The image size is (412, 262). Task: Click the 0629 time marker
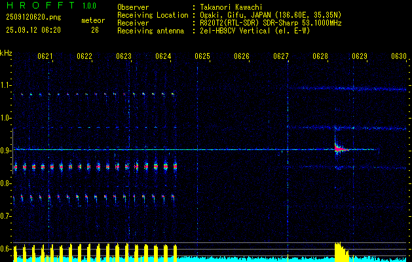pyautogui.click(x=360, y=56)
